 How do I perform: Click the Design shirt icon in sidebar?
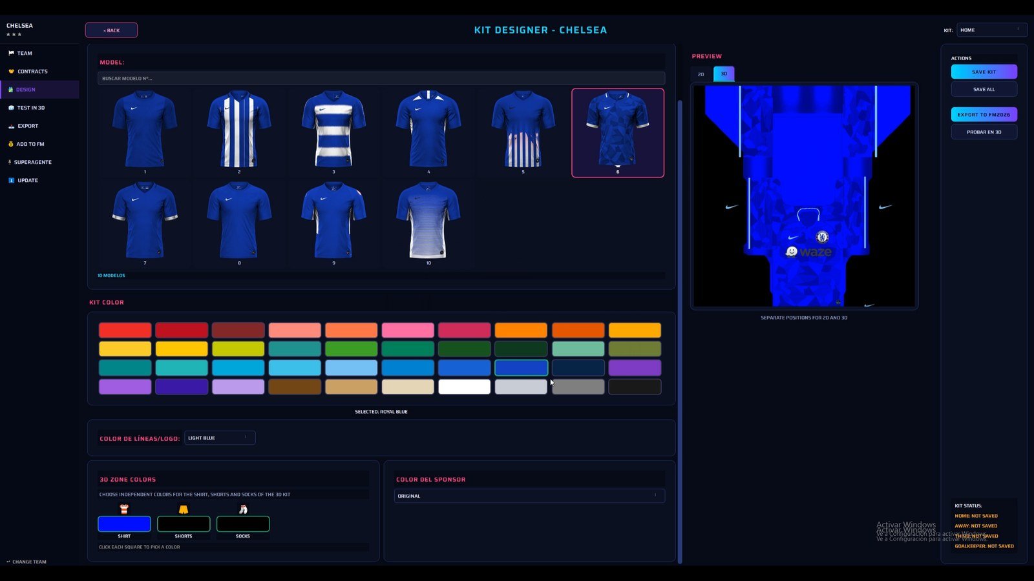pyautogui.click(x=10, y=90)
